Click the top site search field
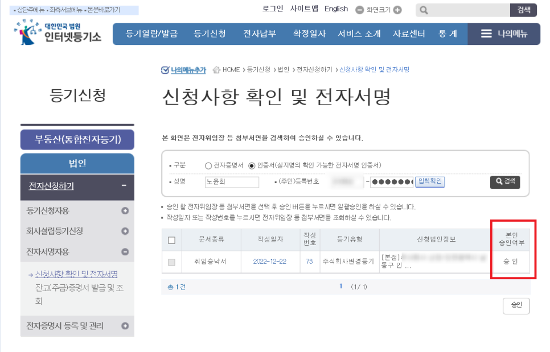The width and height of the screenshot is (550, 352). pos(463,10)
